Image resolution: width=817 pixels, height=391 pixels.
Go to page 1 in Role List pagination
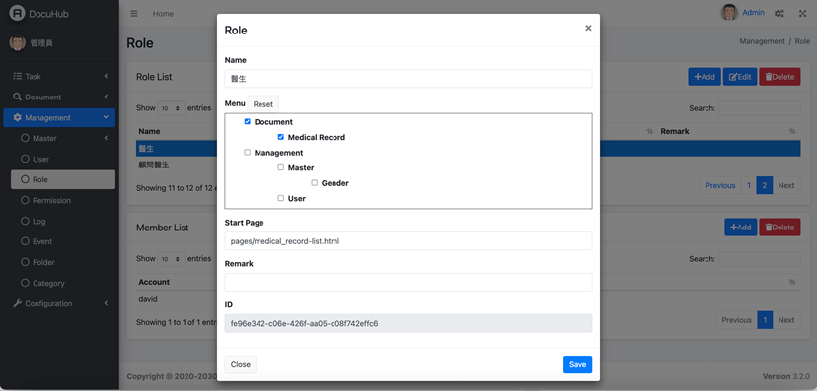[x=749, y=185]
